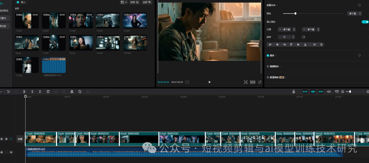This screenshot has height=163, width=369.
Task: Align selection to the right edge
Action: [284, 44]
